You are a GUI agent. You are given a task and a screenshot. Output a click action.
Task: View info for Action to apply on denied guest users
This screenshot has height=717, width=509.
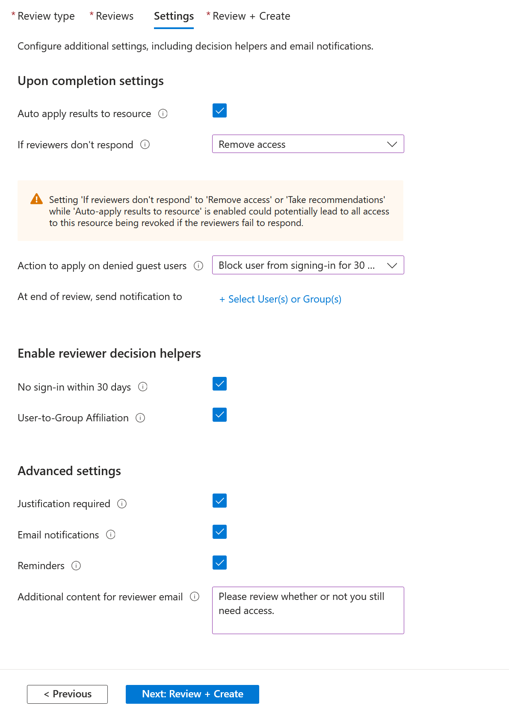(198, 266)
